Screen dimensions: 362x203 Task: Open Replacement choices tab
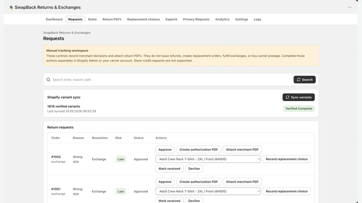click(143, 19)
